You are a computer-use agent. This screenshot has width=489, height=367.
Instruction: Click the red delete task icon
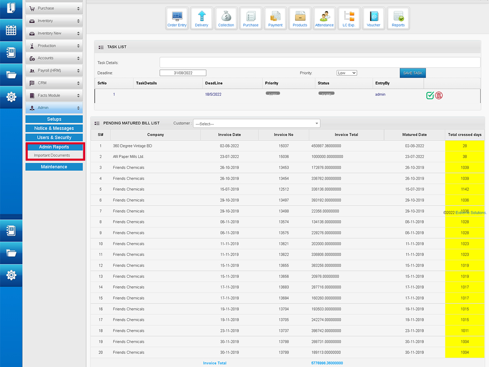pyautogui.click(x=439, y=95)
